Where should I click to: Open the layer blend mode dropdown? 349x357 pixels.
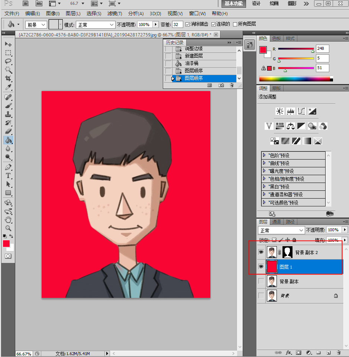pyautogui.click(x=281, y=231)
